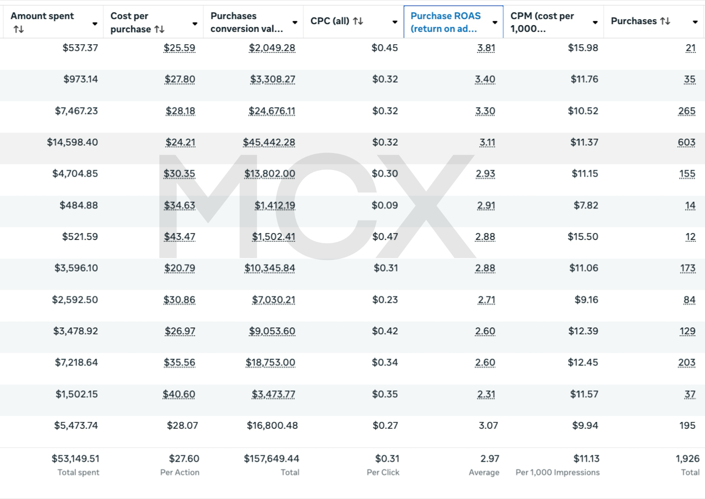Expand Purchases conversion value column menu
The height and width of the screenshot is (499, 705).
pos(295,22)
